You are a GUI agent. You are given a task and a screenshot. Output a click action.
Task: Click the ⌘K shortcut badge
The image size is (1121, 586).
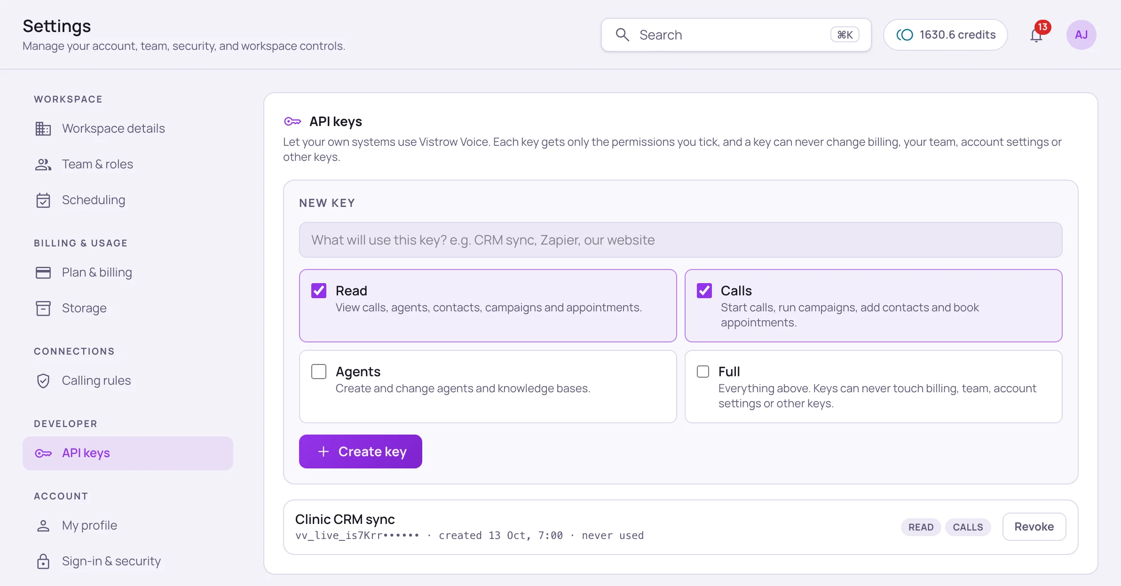(845, 35)
